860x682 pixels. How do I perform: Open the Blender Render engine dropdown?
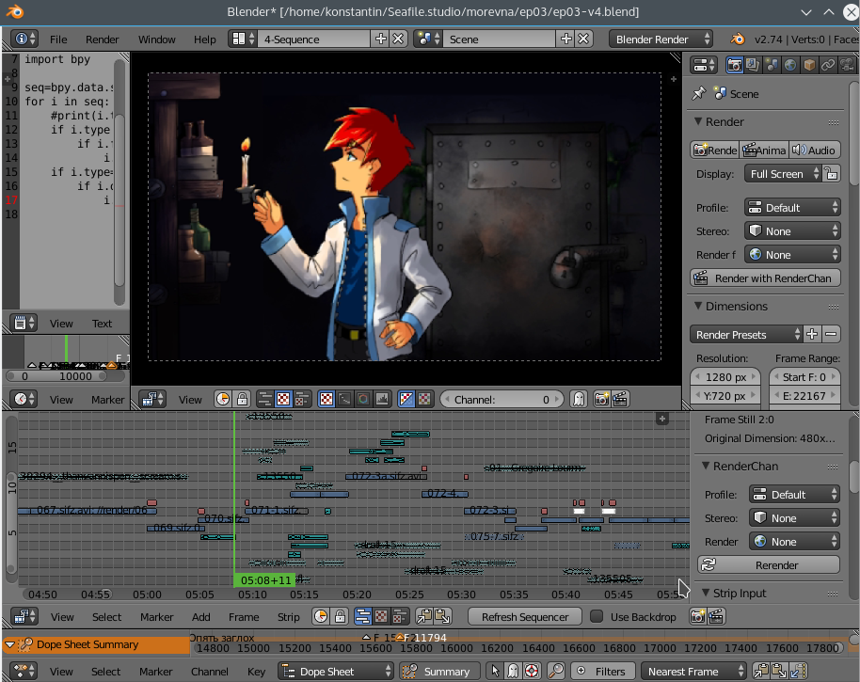[661, 39]
